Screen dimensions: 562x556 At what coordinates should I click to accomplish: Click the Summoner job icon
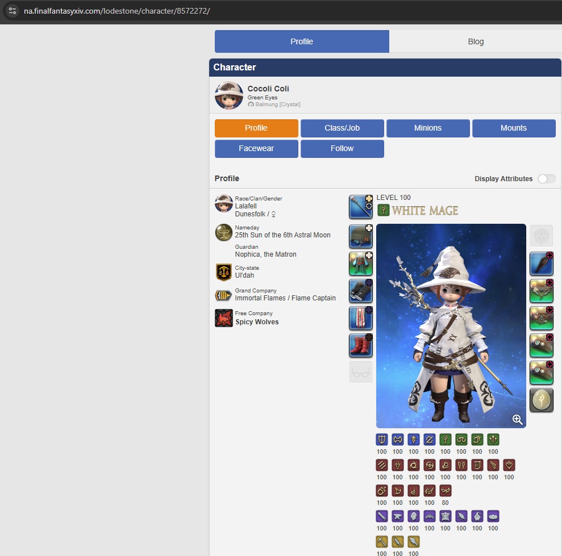click(397, 491)
